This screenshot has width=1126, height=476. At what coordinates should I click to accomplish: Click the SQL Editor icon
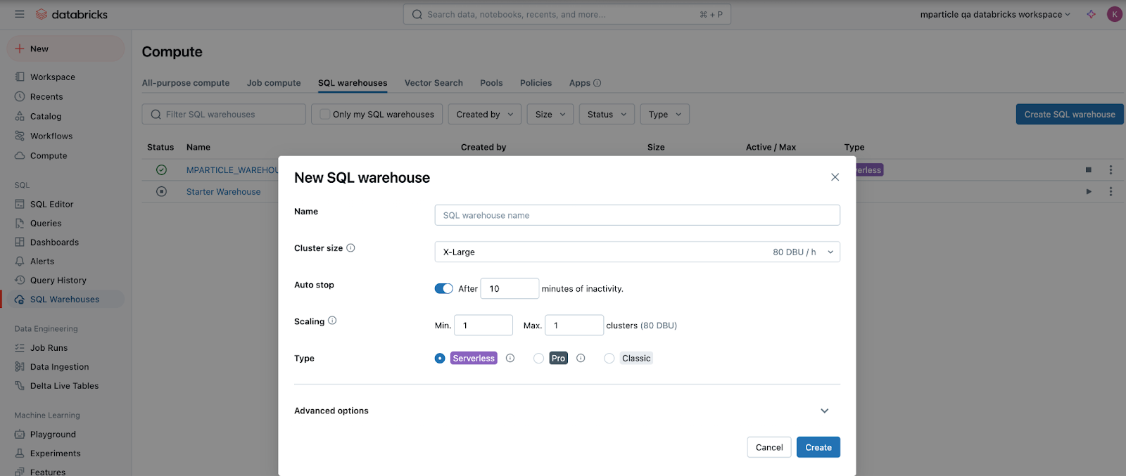(x=20, y=204)
